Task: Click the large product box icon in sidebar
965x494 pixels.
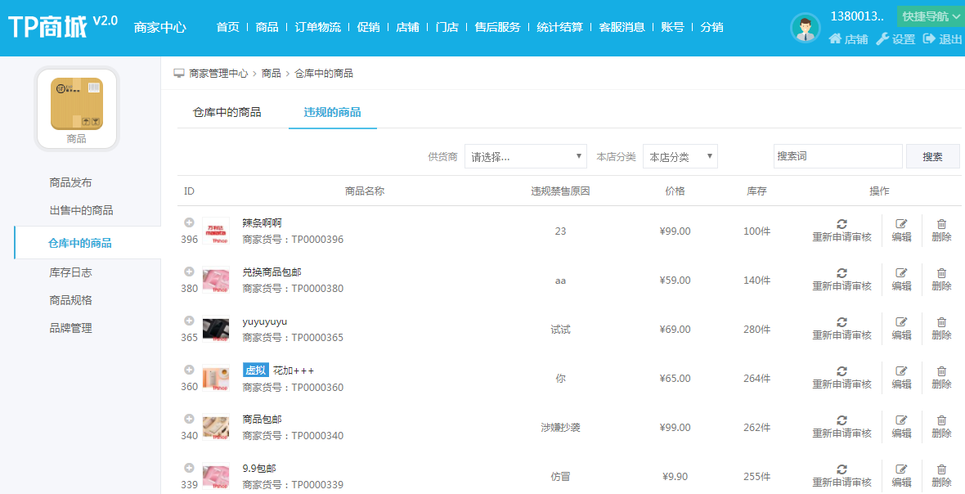Action: (77, 104)
